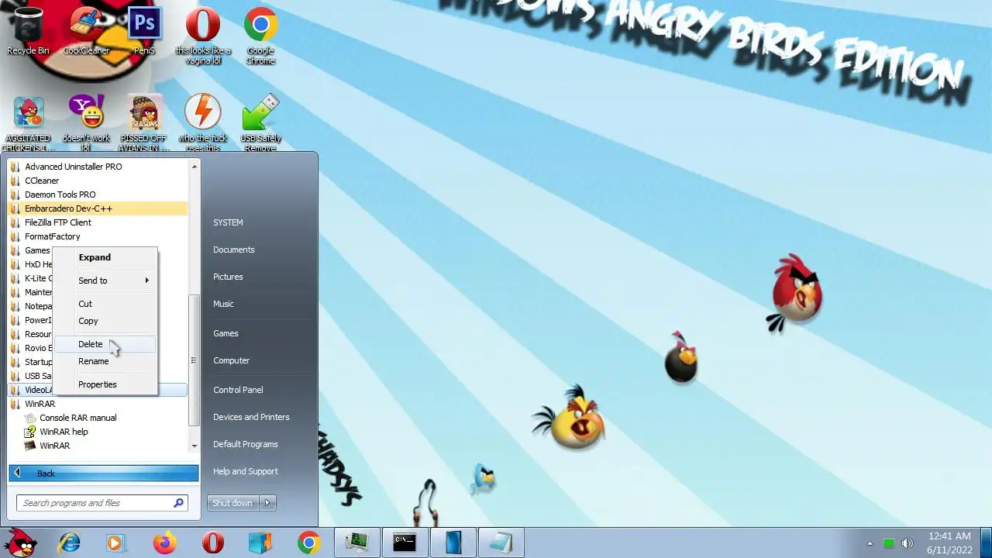
Task: Click the program list scrollbar up arrow
Action: click(x=195, y=166)
